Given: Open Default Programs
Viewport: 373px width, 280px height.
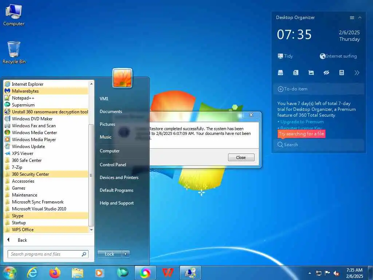Looking at the screenshot, I should [117, 190].
